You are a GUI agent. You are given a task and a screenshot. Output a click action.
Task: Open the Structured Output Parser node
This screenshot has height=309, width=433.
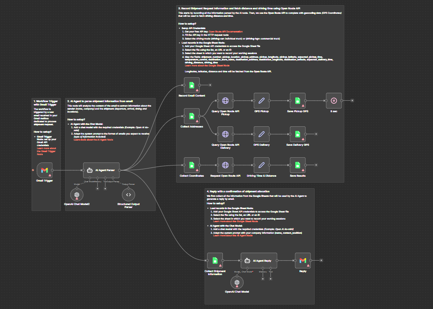(128, 195)
